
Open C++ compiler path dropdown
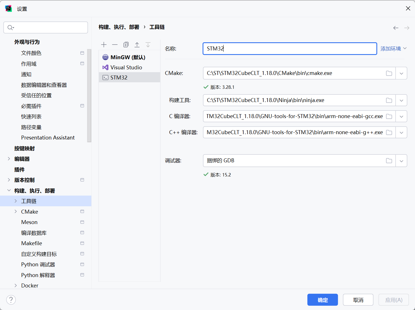(x=401, y=132)
